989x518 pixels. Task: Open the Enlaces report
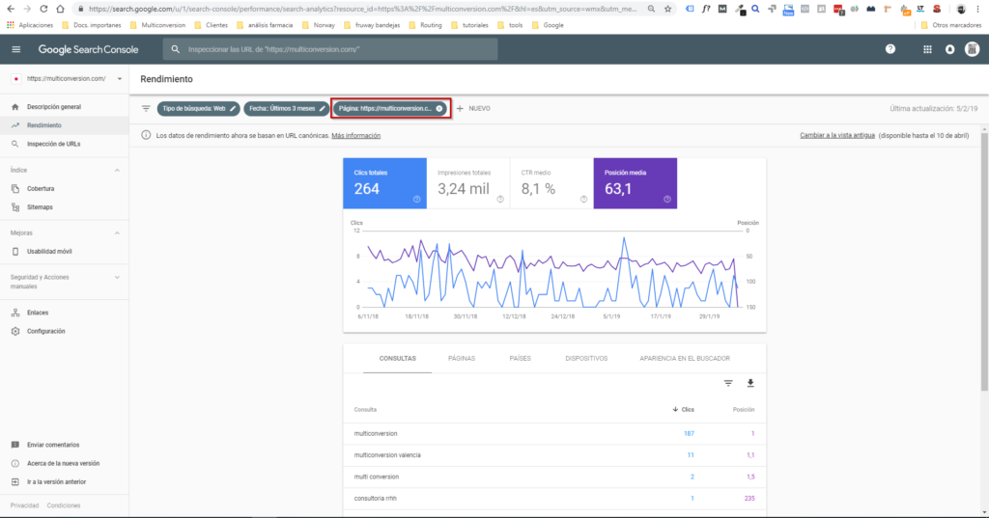tap(65, 313)
